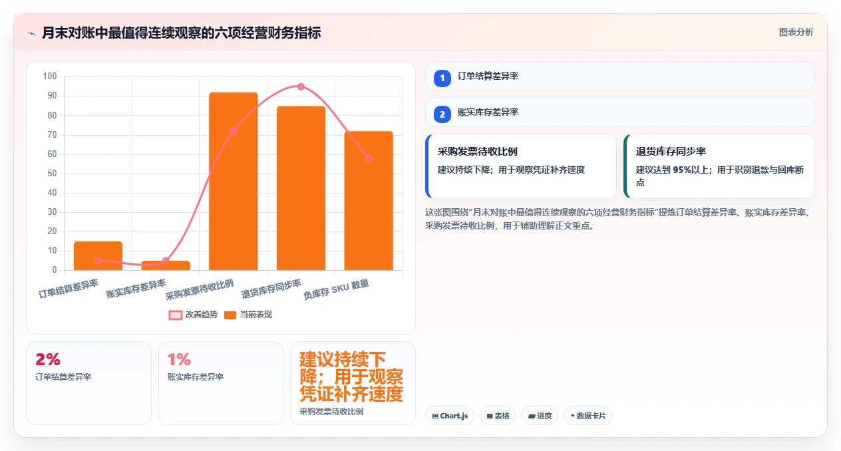Open the 2% 订单结算差异率 stat card
Image resolution: width=841 pixels, height=451 pixels.
(89, 382)
